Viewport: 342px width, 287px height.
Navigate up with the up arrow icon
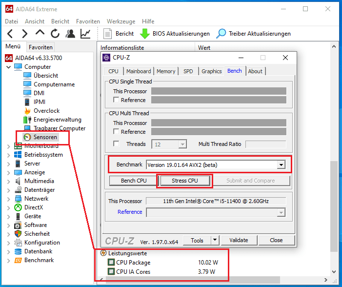coord(40,33)
